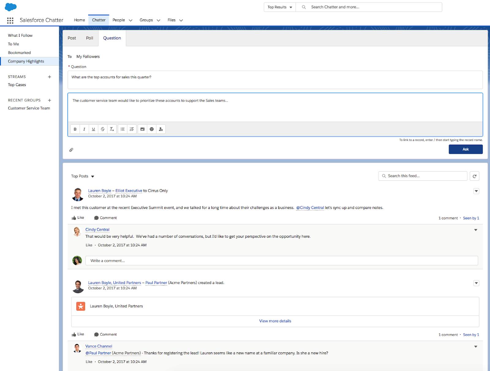
Task: Click Vance Channel's avatar photo
Action: [77, 348]
